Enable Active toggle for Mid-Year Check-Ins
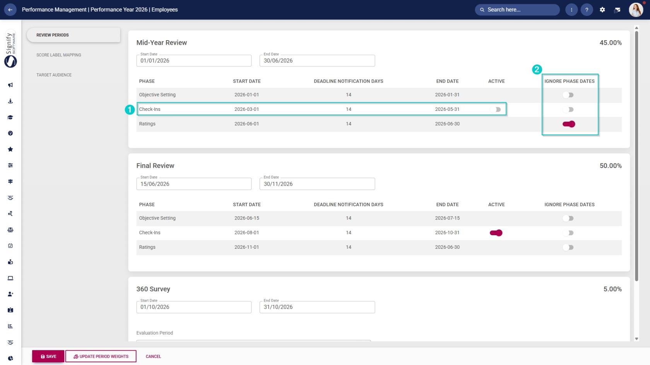 click(x=496, y=110)
